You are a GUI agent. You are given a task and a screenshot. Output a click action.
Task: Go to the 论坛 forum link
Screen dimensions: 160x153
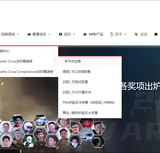click(x=144, y=34)
